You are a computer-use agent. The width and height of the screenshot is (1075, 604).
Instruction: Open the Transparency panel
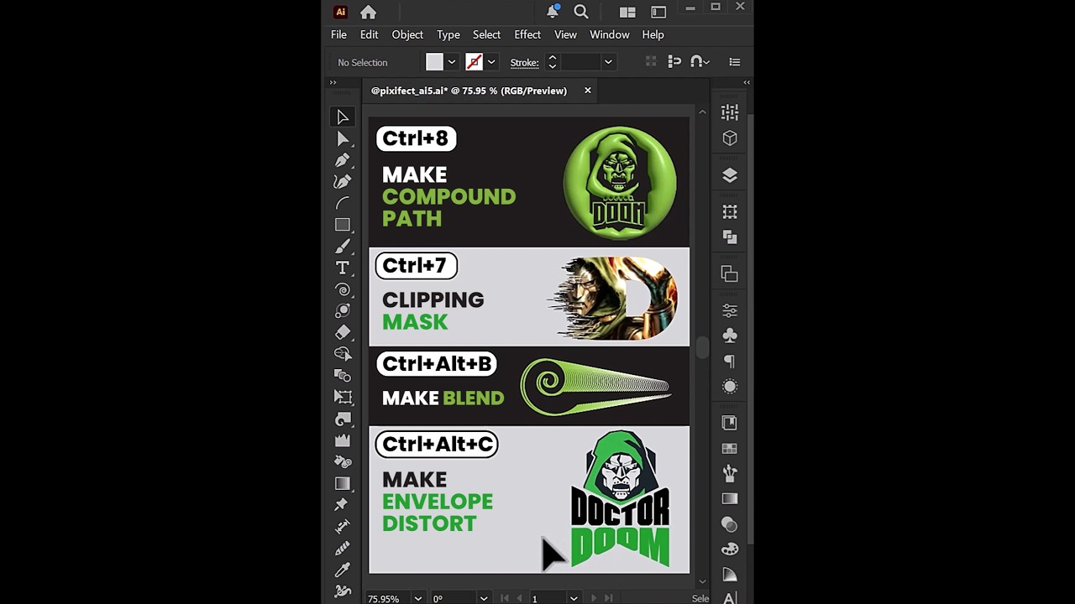730,524
